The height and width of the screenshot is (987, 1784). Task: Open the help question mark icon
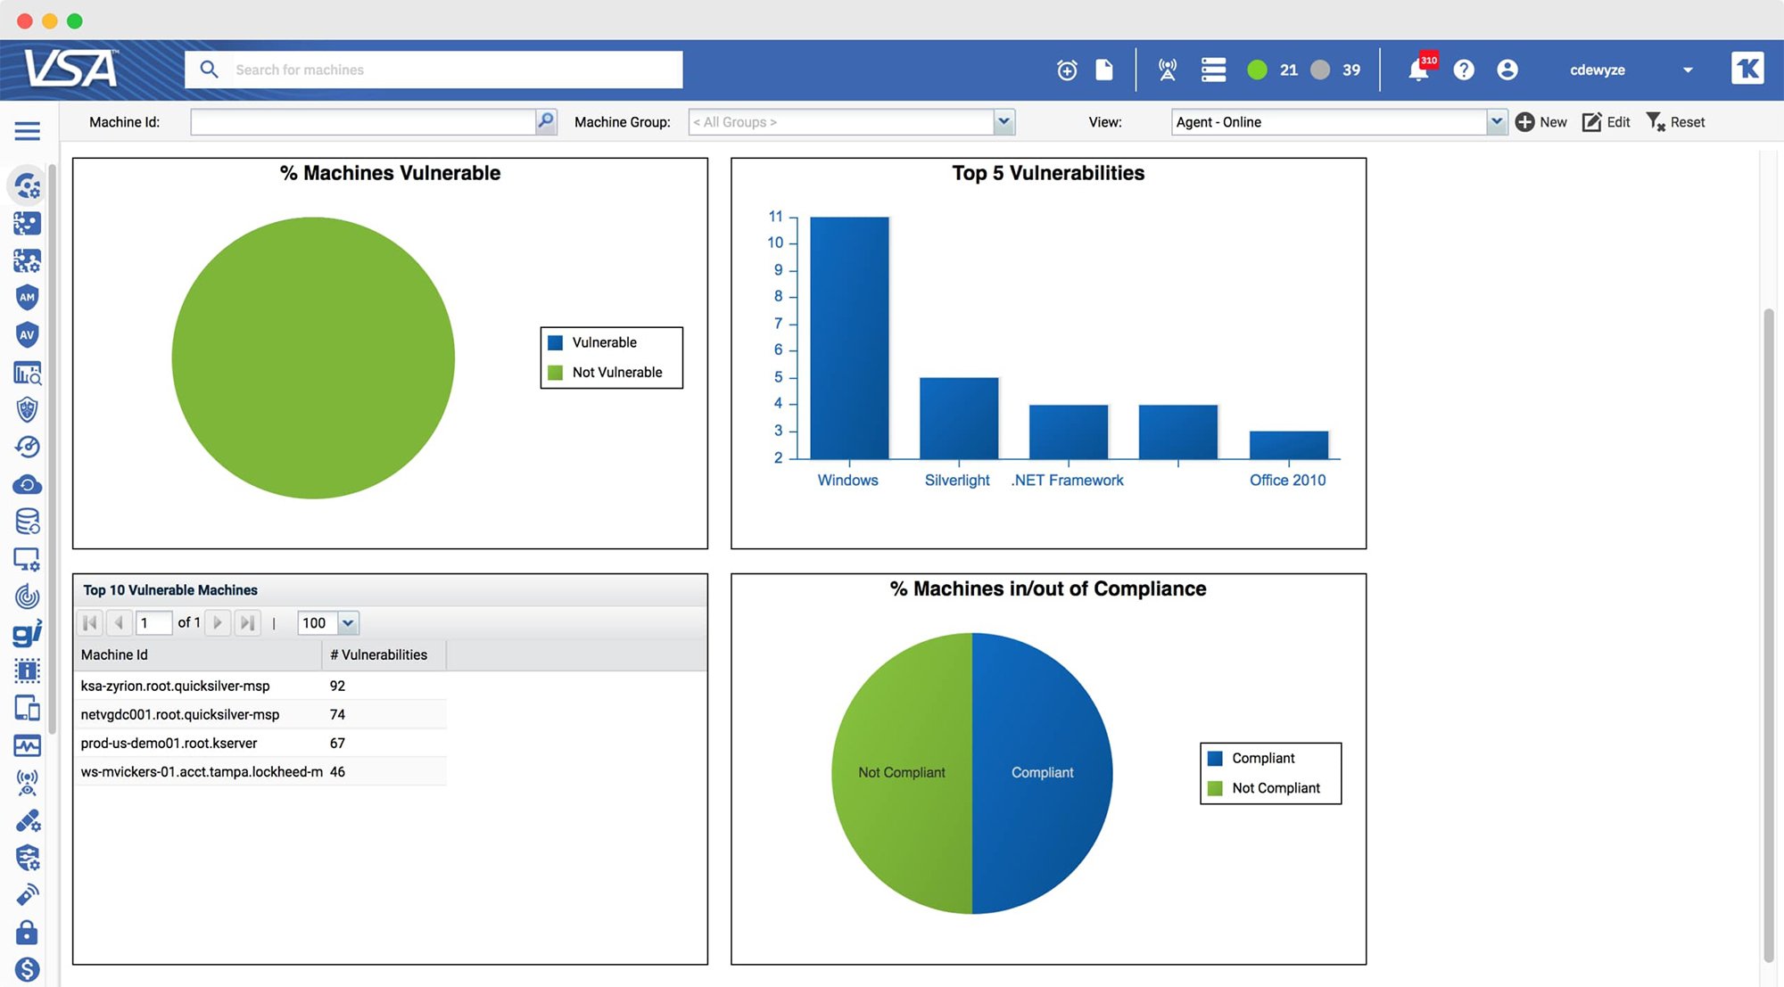(1463, 70)
